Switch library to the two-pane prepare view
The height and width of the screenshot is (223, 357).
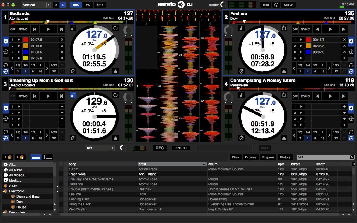pyautogui.click(x=47, y=157)
